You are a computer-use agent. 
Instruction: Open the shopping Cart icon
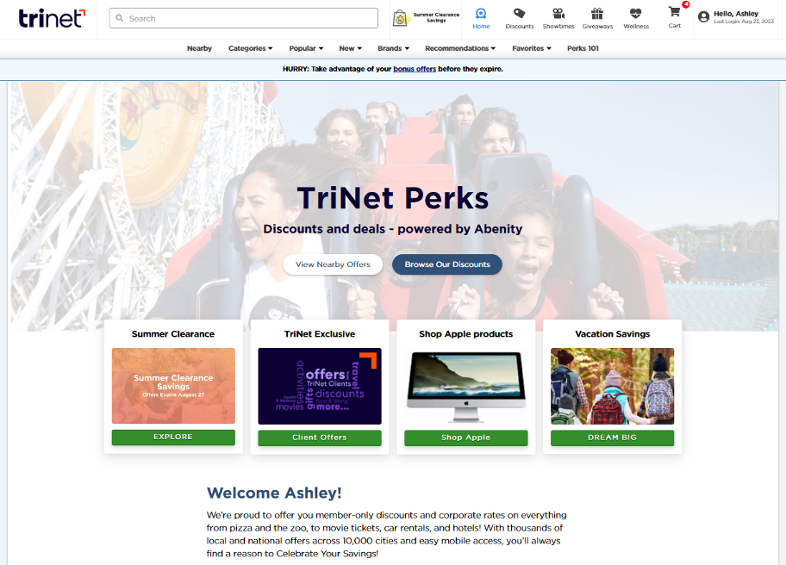click(x=674, y=11)
